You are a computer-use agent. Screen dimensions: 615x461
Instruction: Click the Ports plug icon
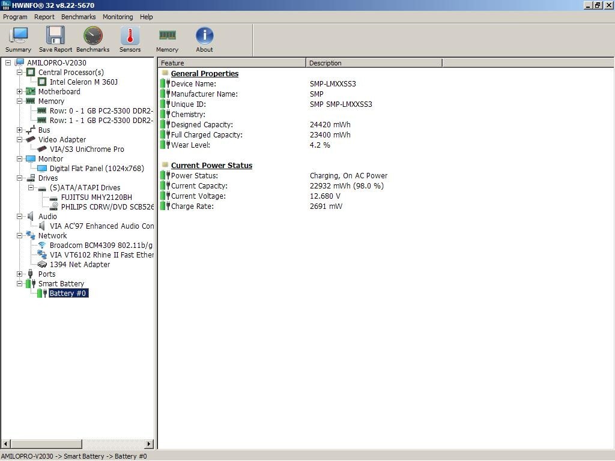click(x=31, y=274)
